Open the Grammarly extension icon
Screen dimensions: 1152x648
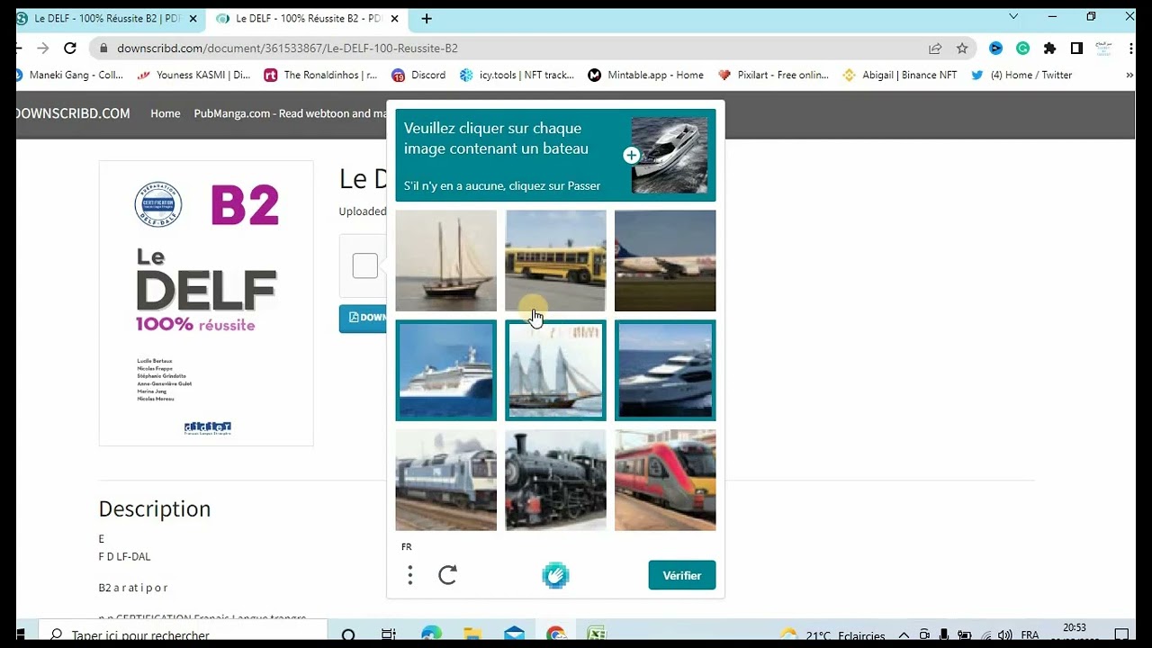tap(1022, 49)
